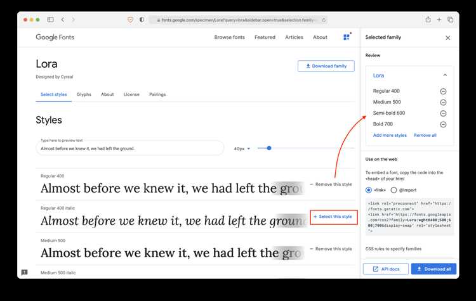Viewport: 476px width, 301px height.
Task: Go back with Safari back arrow
Action: [x=63, y=20]
